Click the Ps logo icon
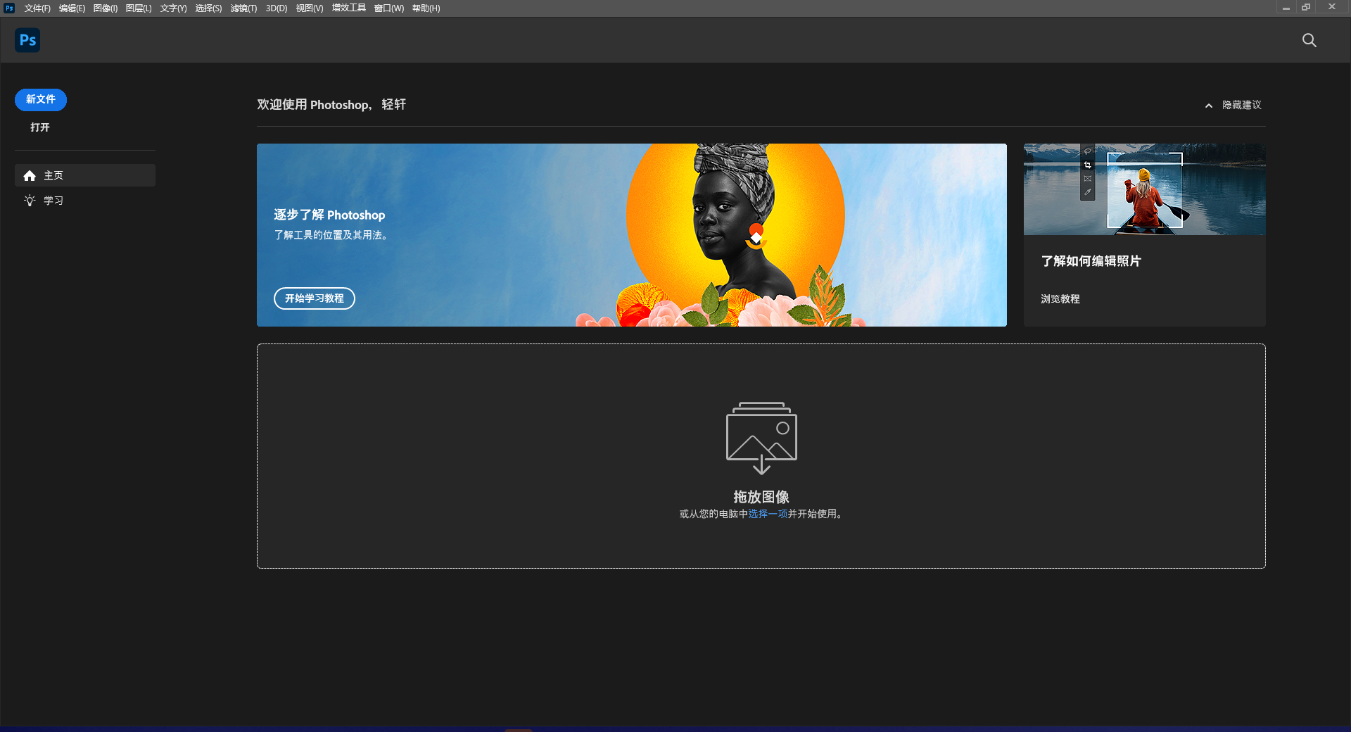 [27, 39]
